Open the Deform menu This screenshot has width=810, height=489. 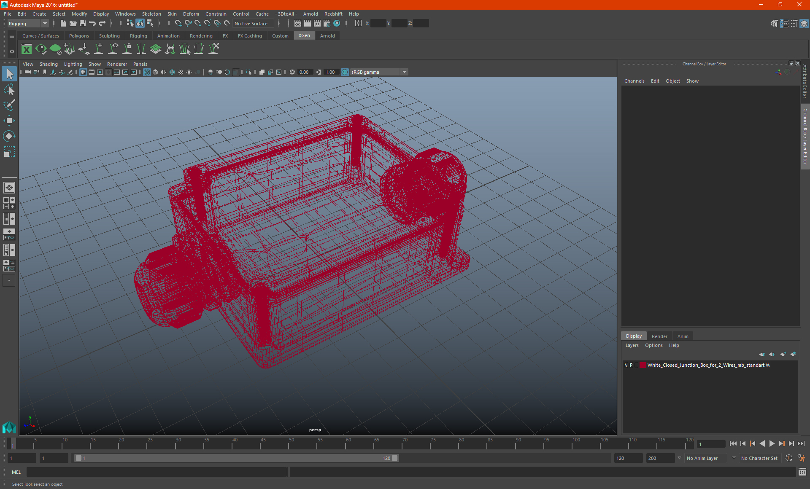click(x=191, y=14)
